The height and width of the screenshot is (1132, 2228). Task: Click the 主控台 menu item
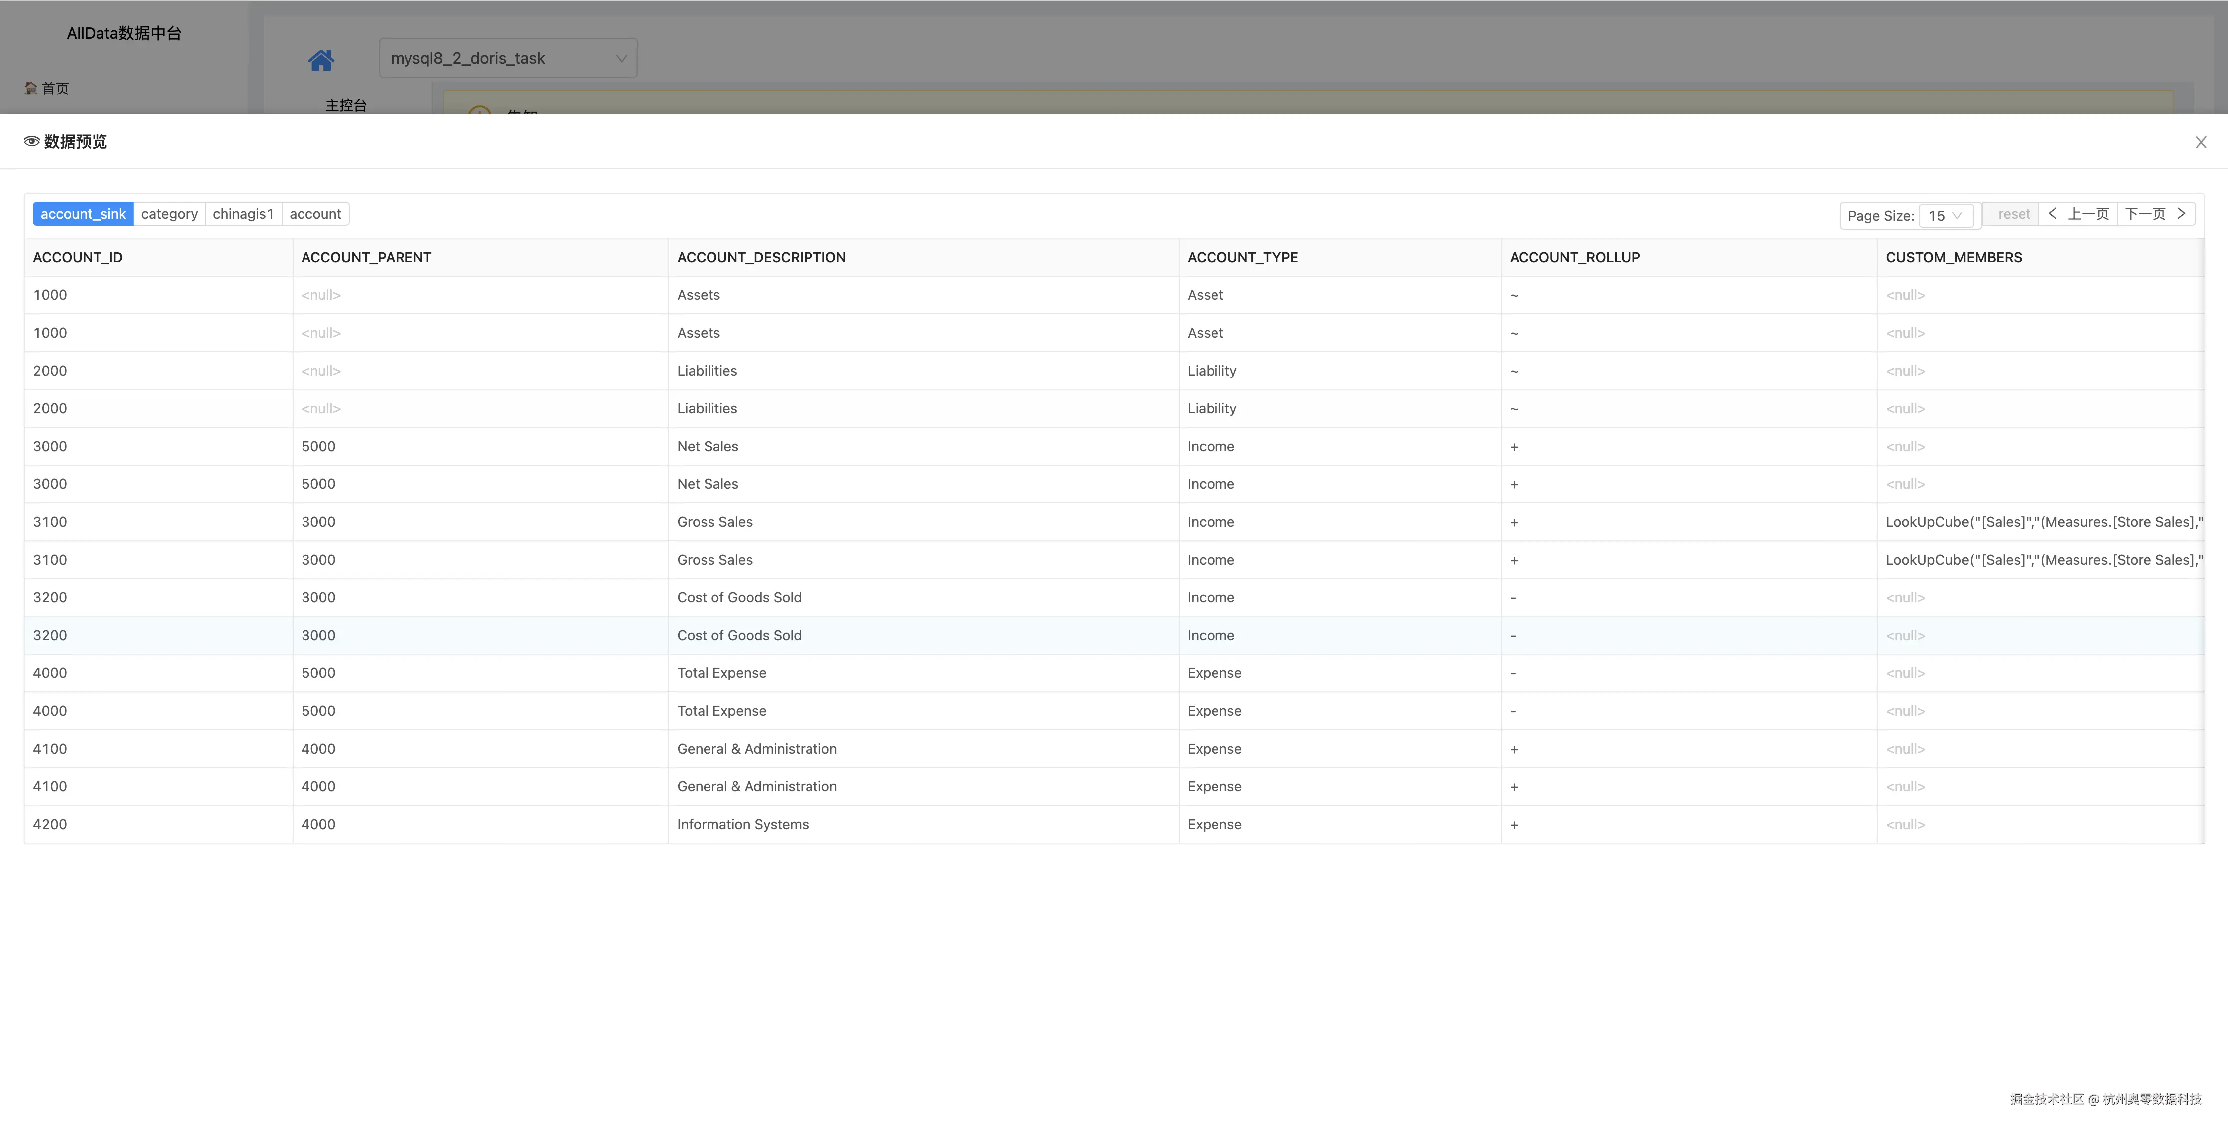pyautogui.click(x=346, y=105)
